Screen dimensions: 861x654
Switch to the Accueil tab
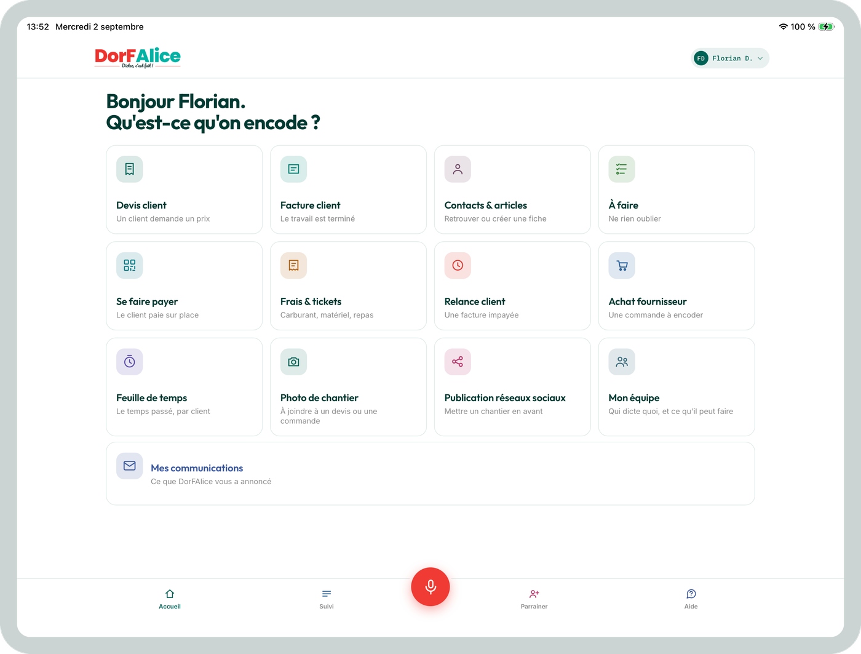coord(170,599)
